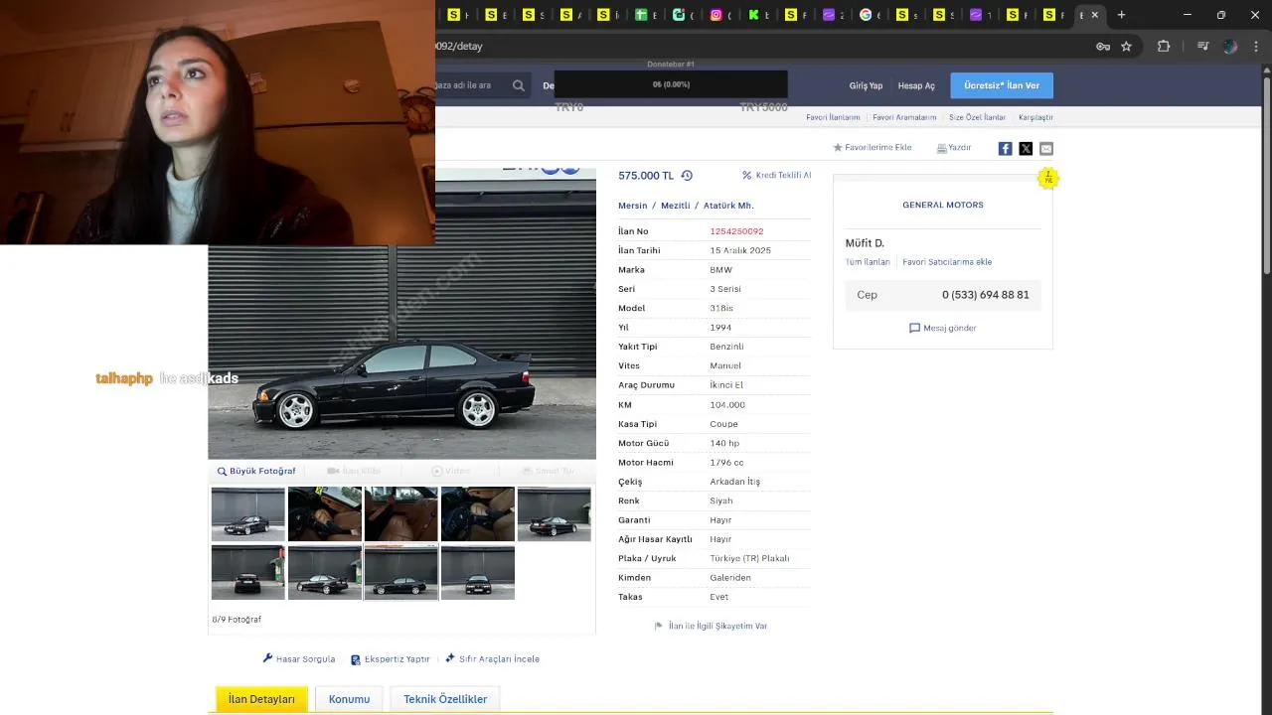Viewport: 1272px width, 715px height.
Task: Open media control icon in toolbar
Action: click(x=1203, y=46)
